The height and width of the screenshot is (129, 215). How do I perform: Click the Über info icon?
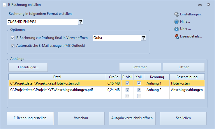click(x=177, y=29)
